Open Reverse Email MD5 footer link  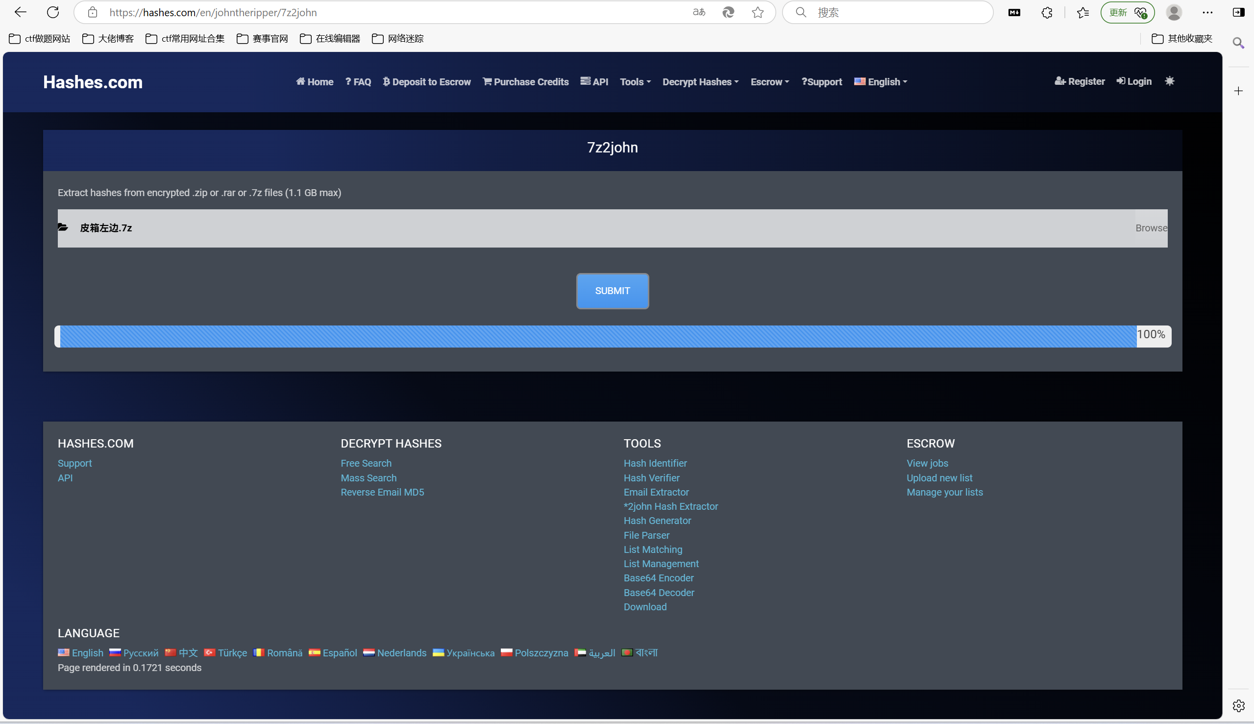(x=382, y=492)
